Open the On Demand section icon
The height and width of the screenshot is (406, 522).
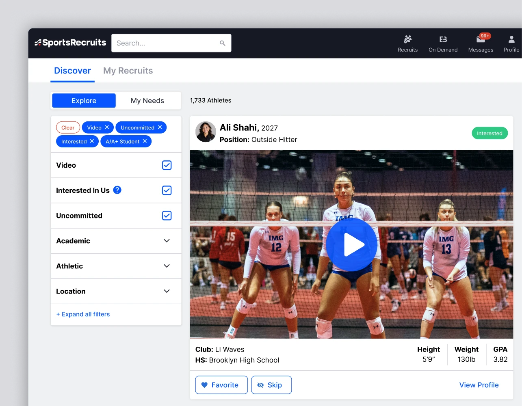443,39
